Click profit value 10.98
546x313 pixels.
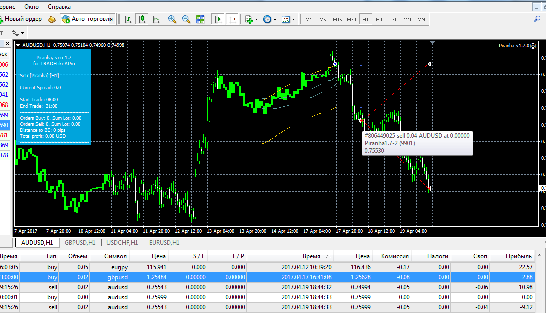(525, 287)
